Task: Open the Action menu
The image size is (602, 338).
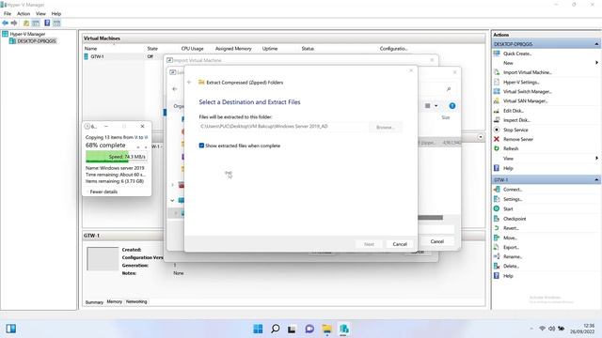Action: [x=24, y=14]
